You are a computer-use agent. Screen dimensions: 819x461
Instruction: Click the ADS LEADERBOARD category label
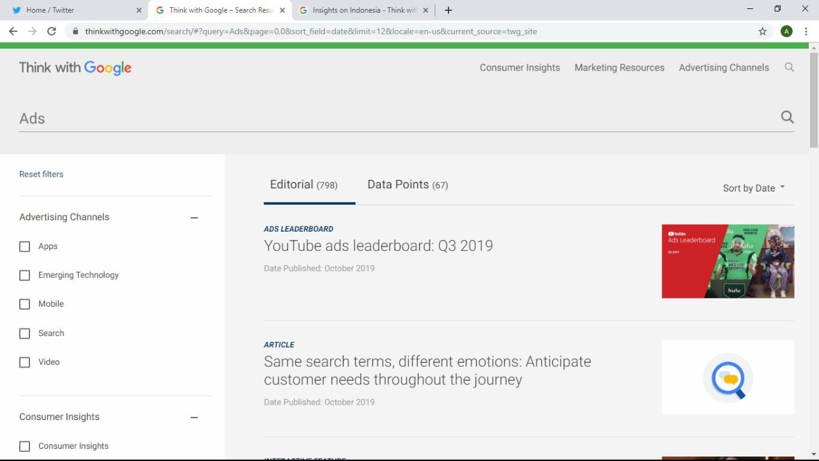(x=298, y=229)
